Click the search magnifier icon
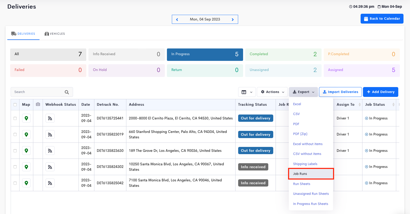 pyautogui.click(x=67, y=92)
